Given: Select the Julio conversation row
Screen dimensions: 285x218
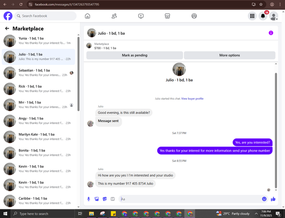Looking at the screenshot, I should point(38,57).
